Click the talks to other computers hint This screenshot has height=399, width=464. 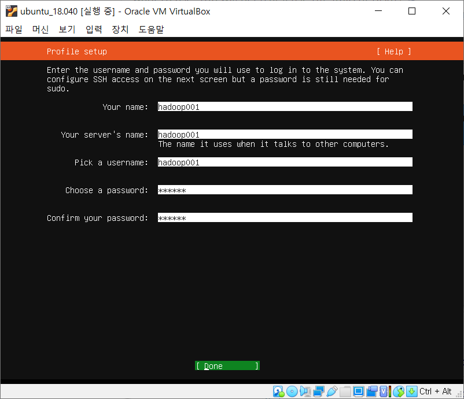click(x=273, y=144)
